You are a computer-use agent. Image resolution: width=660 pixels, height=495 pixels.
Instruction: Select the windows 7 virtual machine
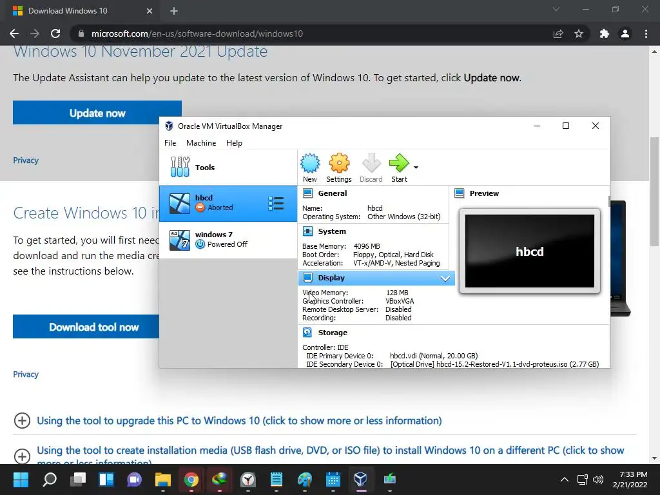click(228, 240)
